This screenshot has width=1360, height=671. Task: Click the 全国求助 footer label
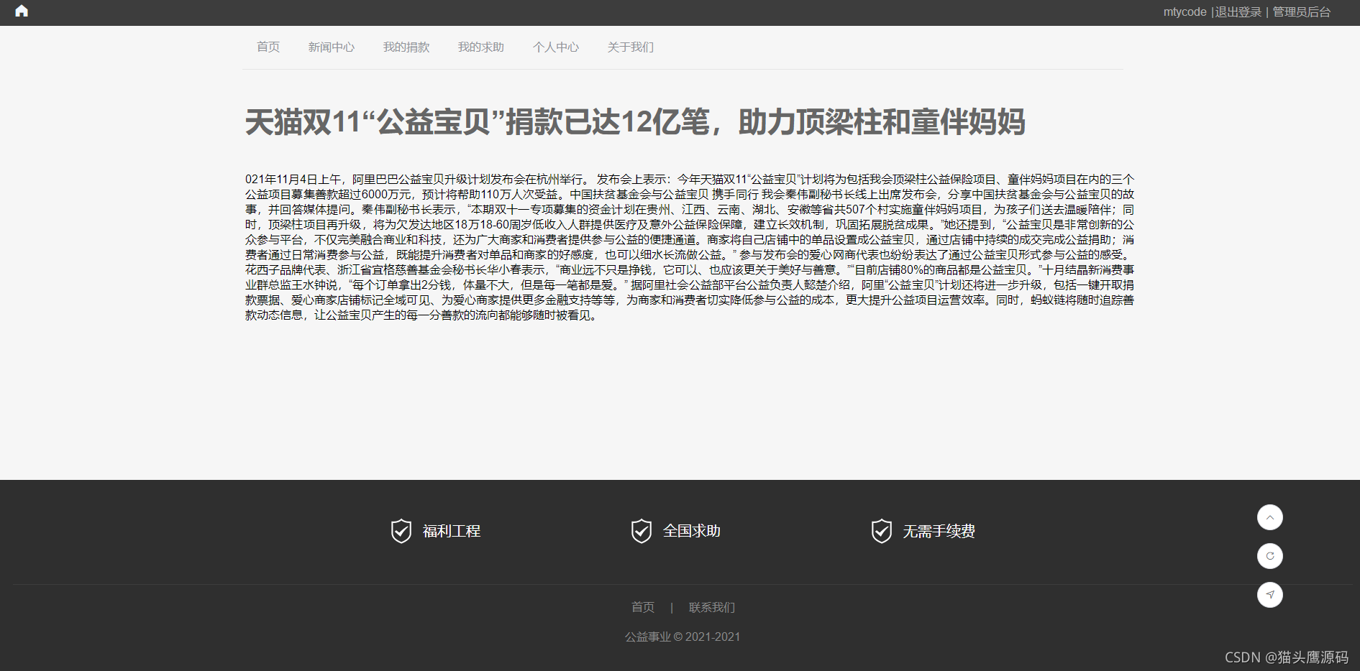click(x=692, y=531)
